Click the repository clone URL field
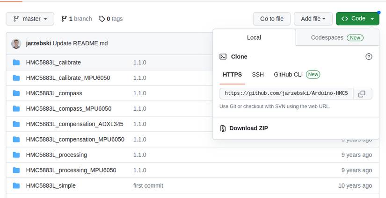The width and height of the screenshot is (386, 198). pyautogui.click(x=286, y=93)
